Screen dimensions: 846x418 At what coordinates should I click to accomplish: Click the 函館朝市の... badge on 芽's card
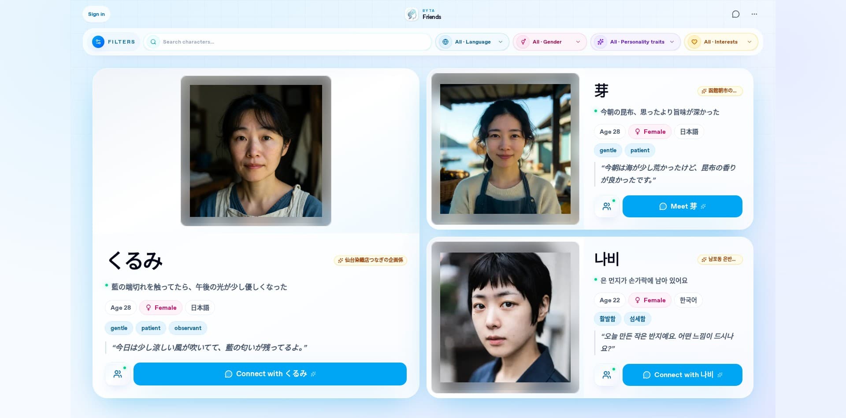(x=720, y=91)
